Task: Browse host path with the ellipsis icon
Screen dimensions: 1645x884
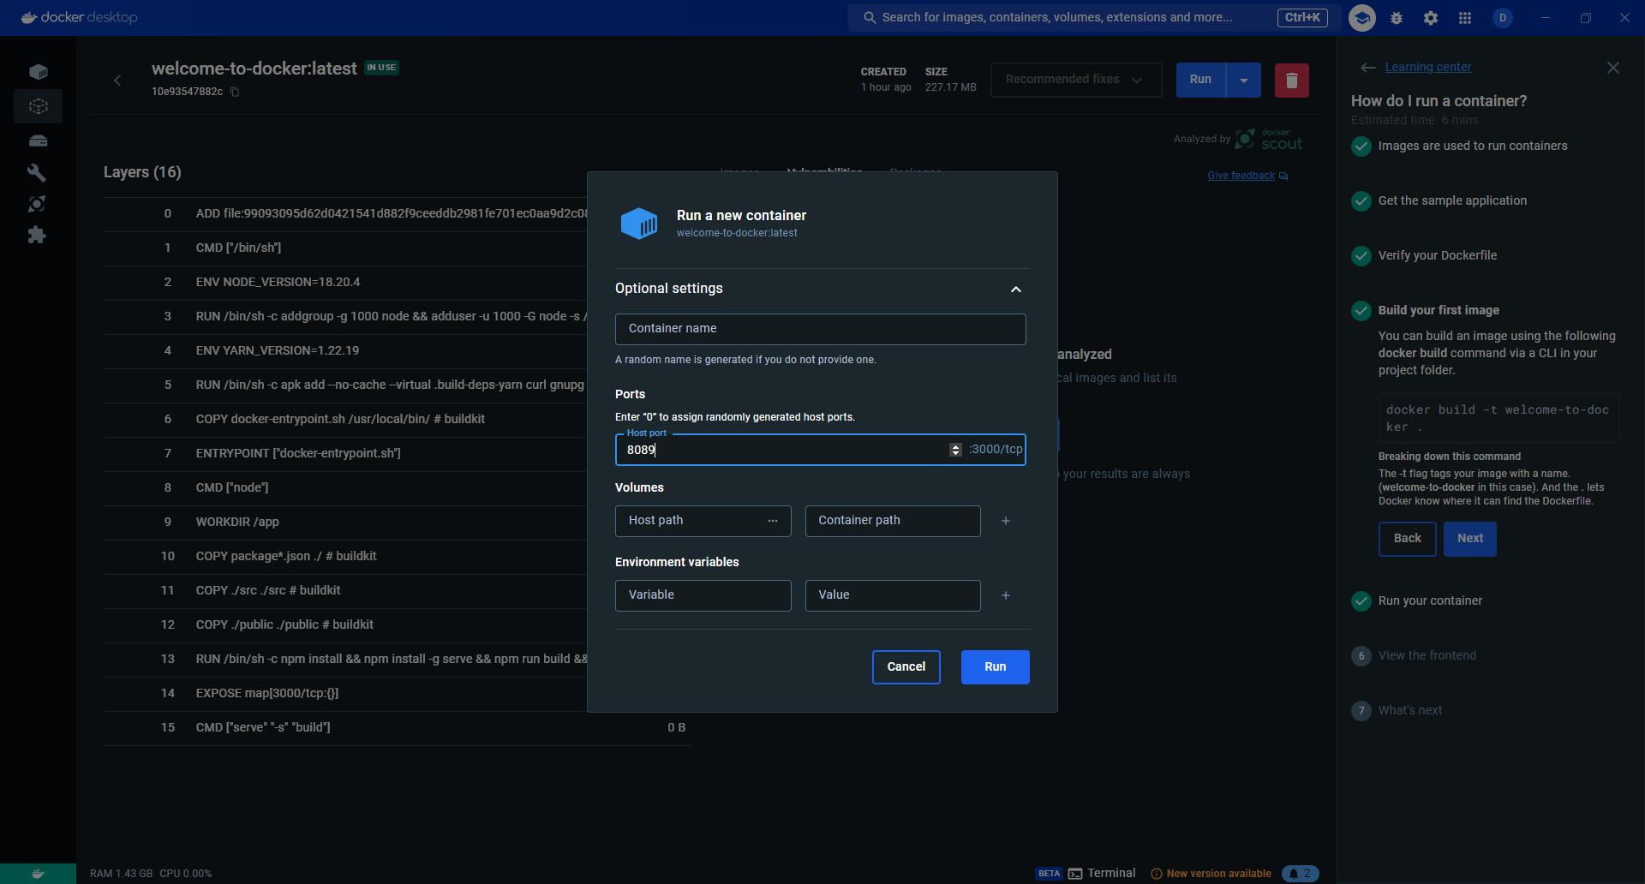Action: tap(773, 521)
